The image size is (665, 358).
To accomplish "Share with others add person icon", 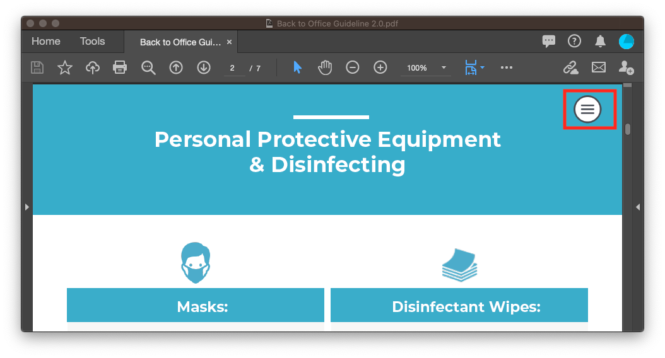I will (x=626, y=68).
